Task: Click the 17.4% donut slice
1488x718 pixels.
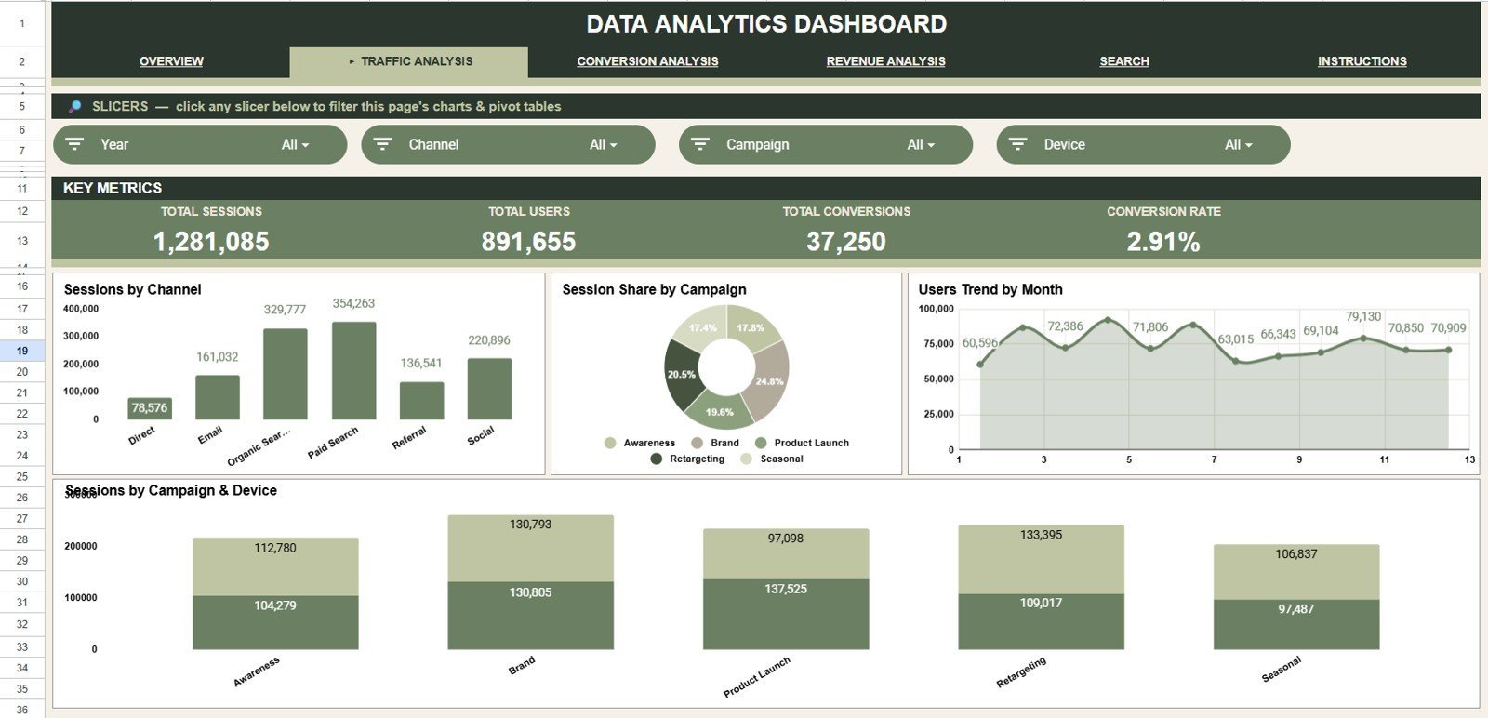Action: point(702,328)
